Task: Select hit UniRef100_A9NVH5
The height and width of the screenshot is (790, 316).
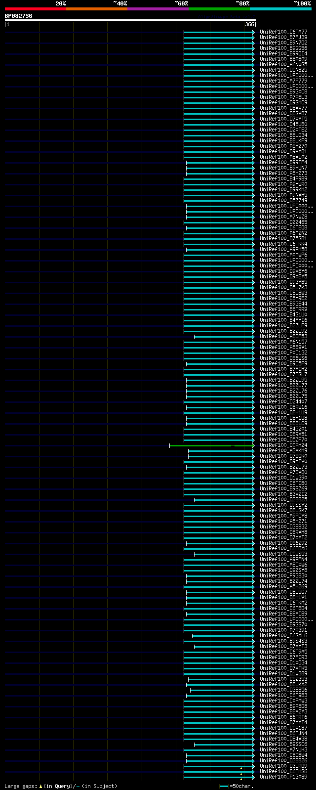Action: 283,195
